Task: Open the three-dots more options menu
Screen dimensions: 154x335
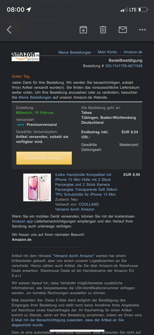Action: [x=143, y=30]
